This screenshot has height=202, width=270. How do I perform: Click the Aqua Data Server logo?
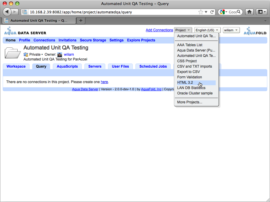pos(25,31)
